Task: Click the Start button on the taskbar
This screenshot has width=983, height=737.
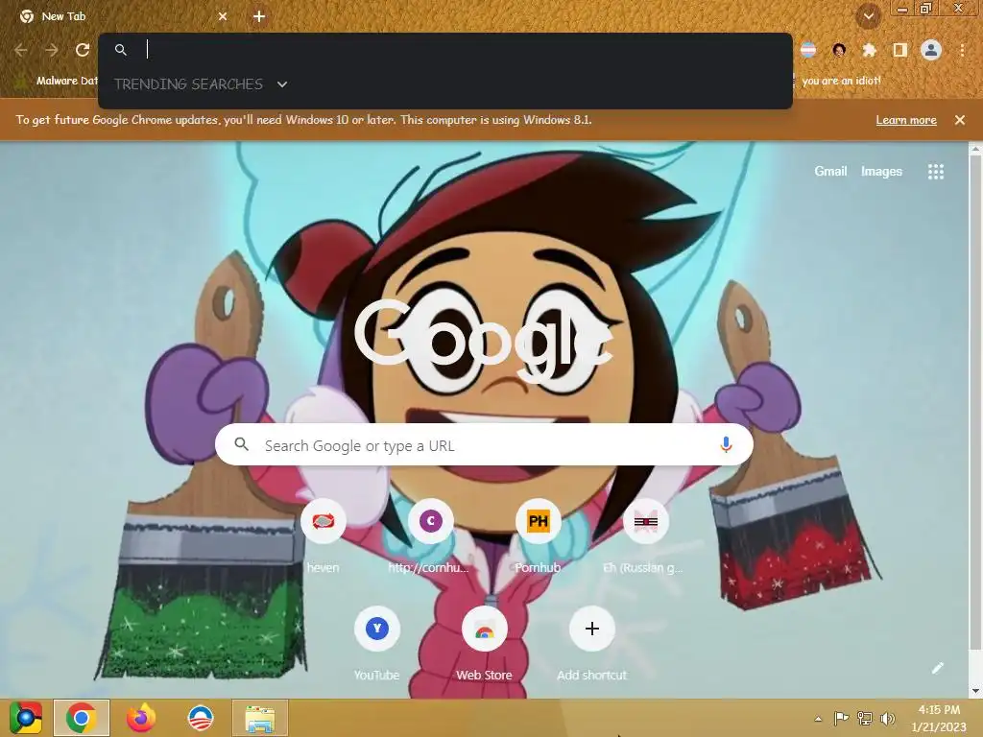Action: tap(26, 718)
